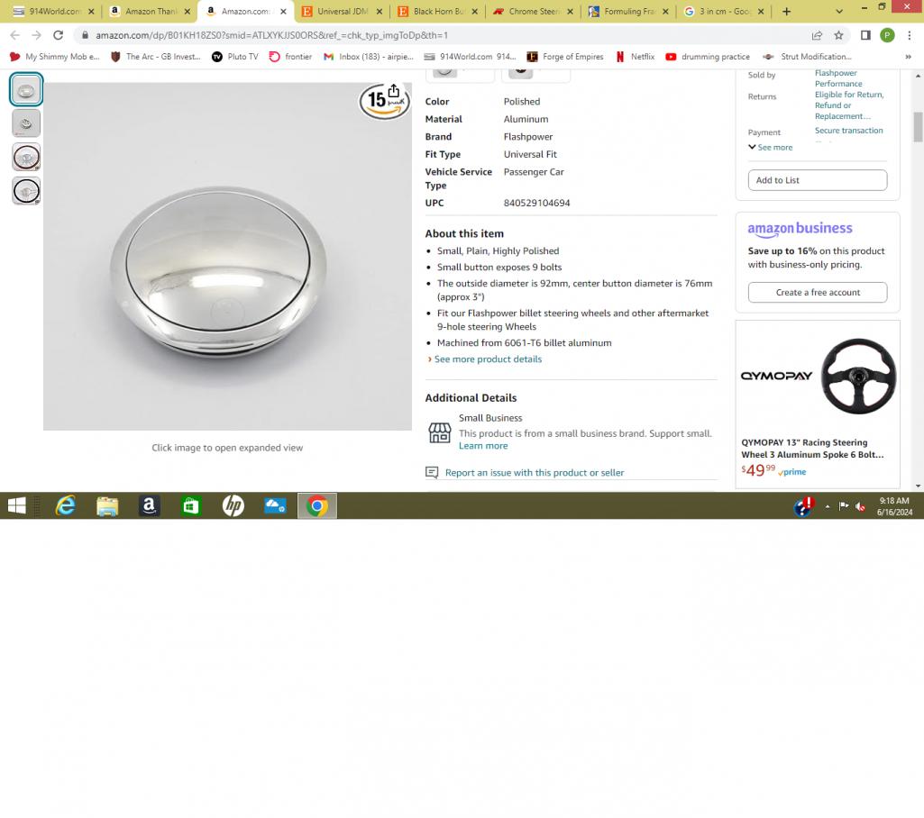The height and width of the screenshot is (818, 924).
Task: Open the Netflix bookmark
Action: (635, 57)
